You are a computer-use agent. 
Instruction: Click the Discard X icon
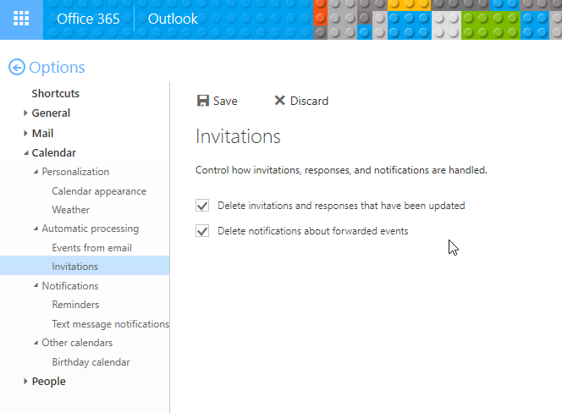[x=279, y=101]
